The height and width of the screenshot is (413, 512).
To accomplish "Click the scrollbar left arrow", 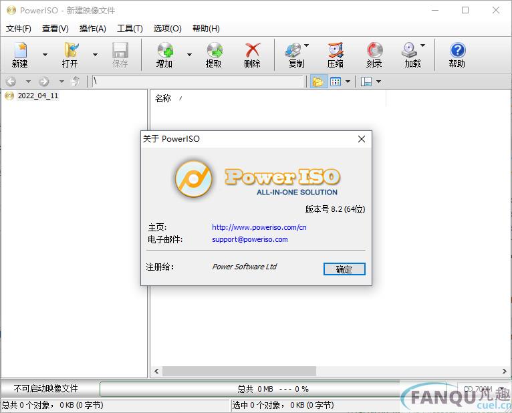I will (x=156, y=371).
